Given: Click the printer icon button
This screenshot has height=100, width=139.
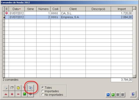Looking at the screenshot, I should 6,88.
